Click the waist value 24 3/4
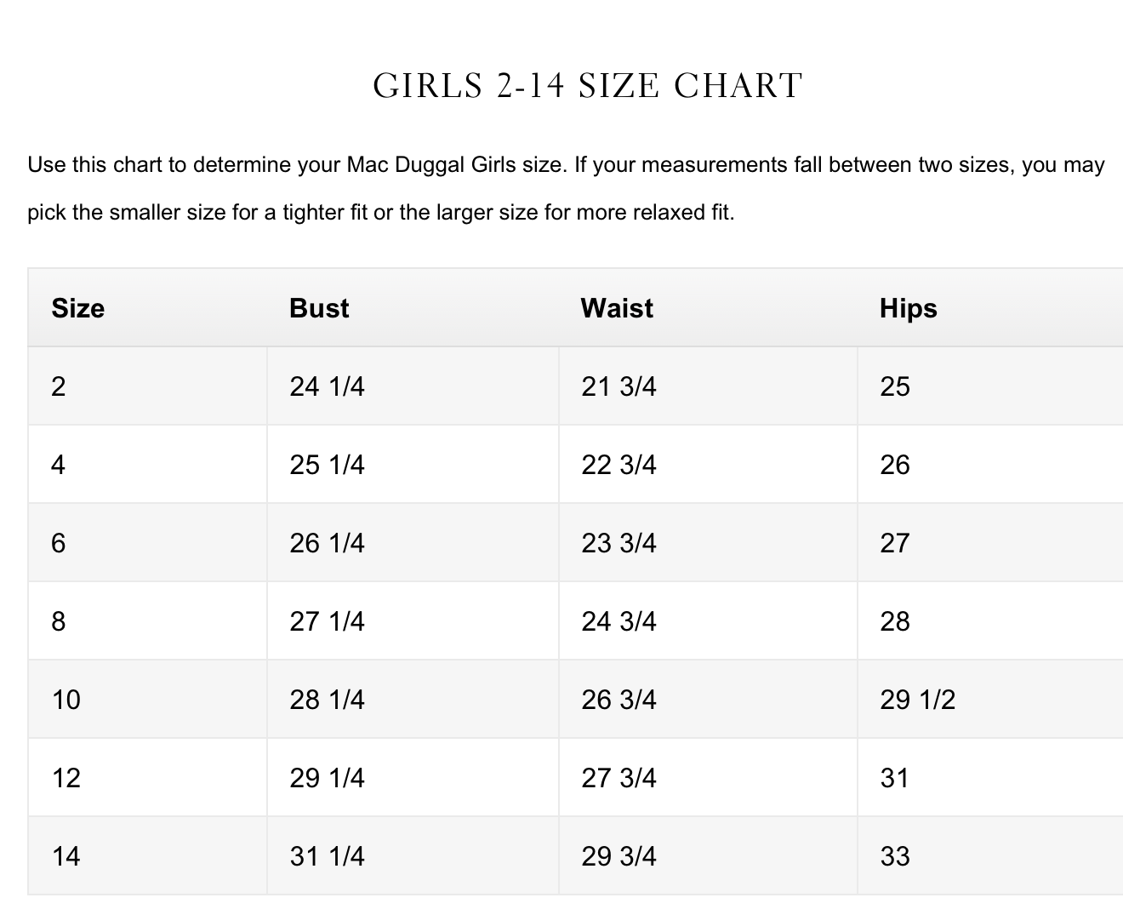1123x909 pixels. click(619, 621)
